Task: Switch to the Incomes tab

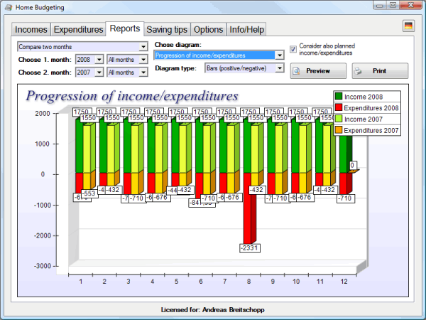Action: [31, 29]
